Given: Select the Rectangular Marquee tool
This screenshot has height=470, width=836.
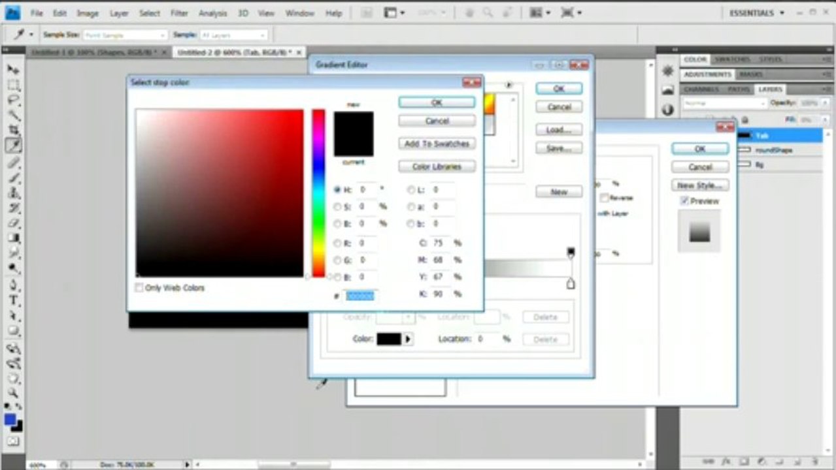Looking at the screenshot, I should (x=13, y=86).
